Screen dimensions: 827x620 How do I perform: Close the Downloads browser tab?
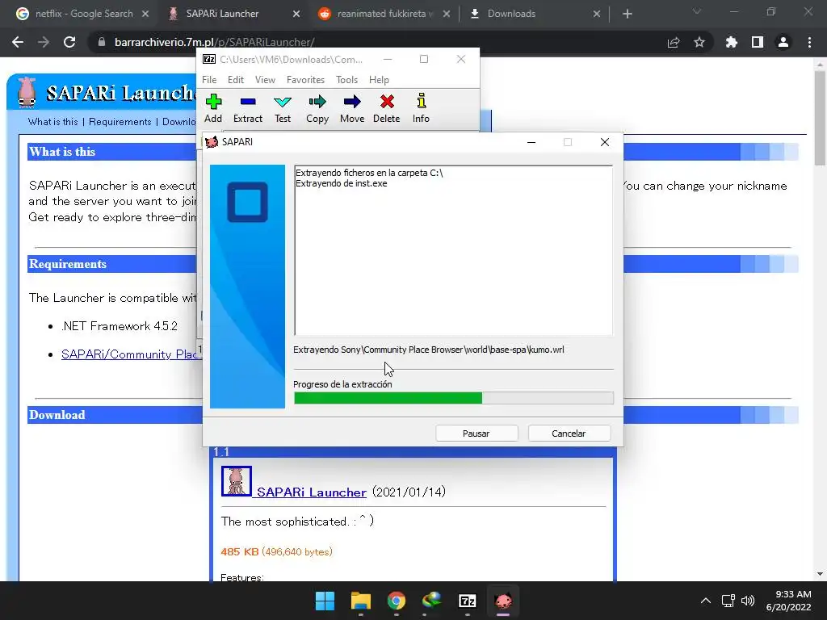point(597,14)
